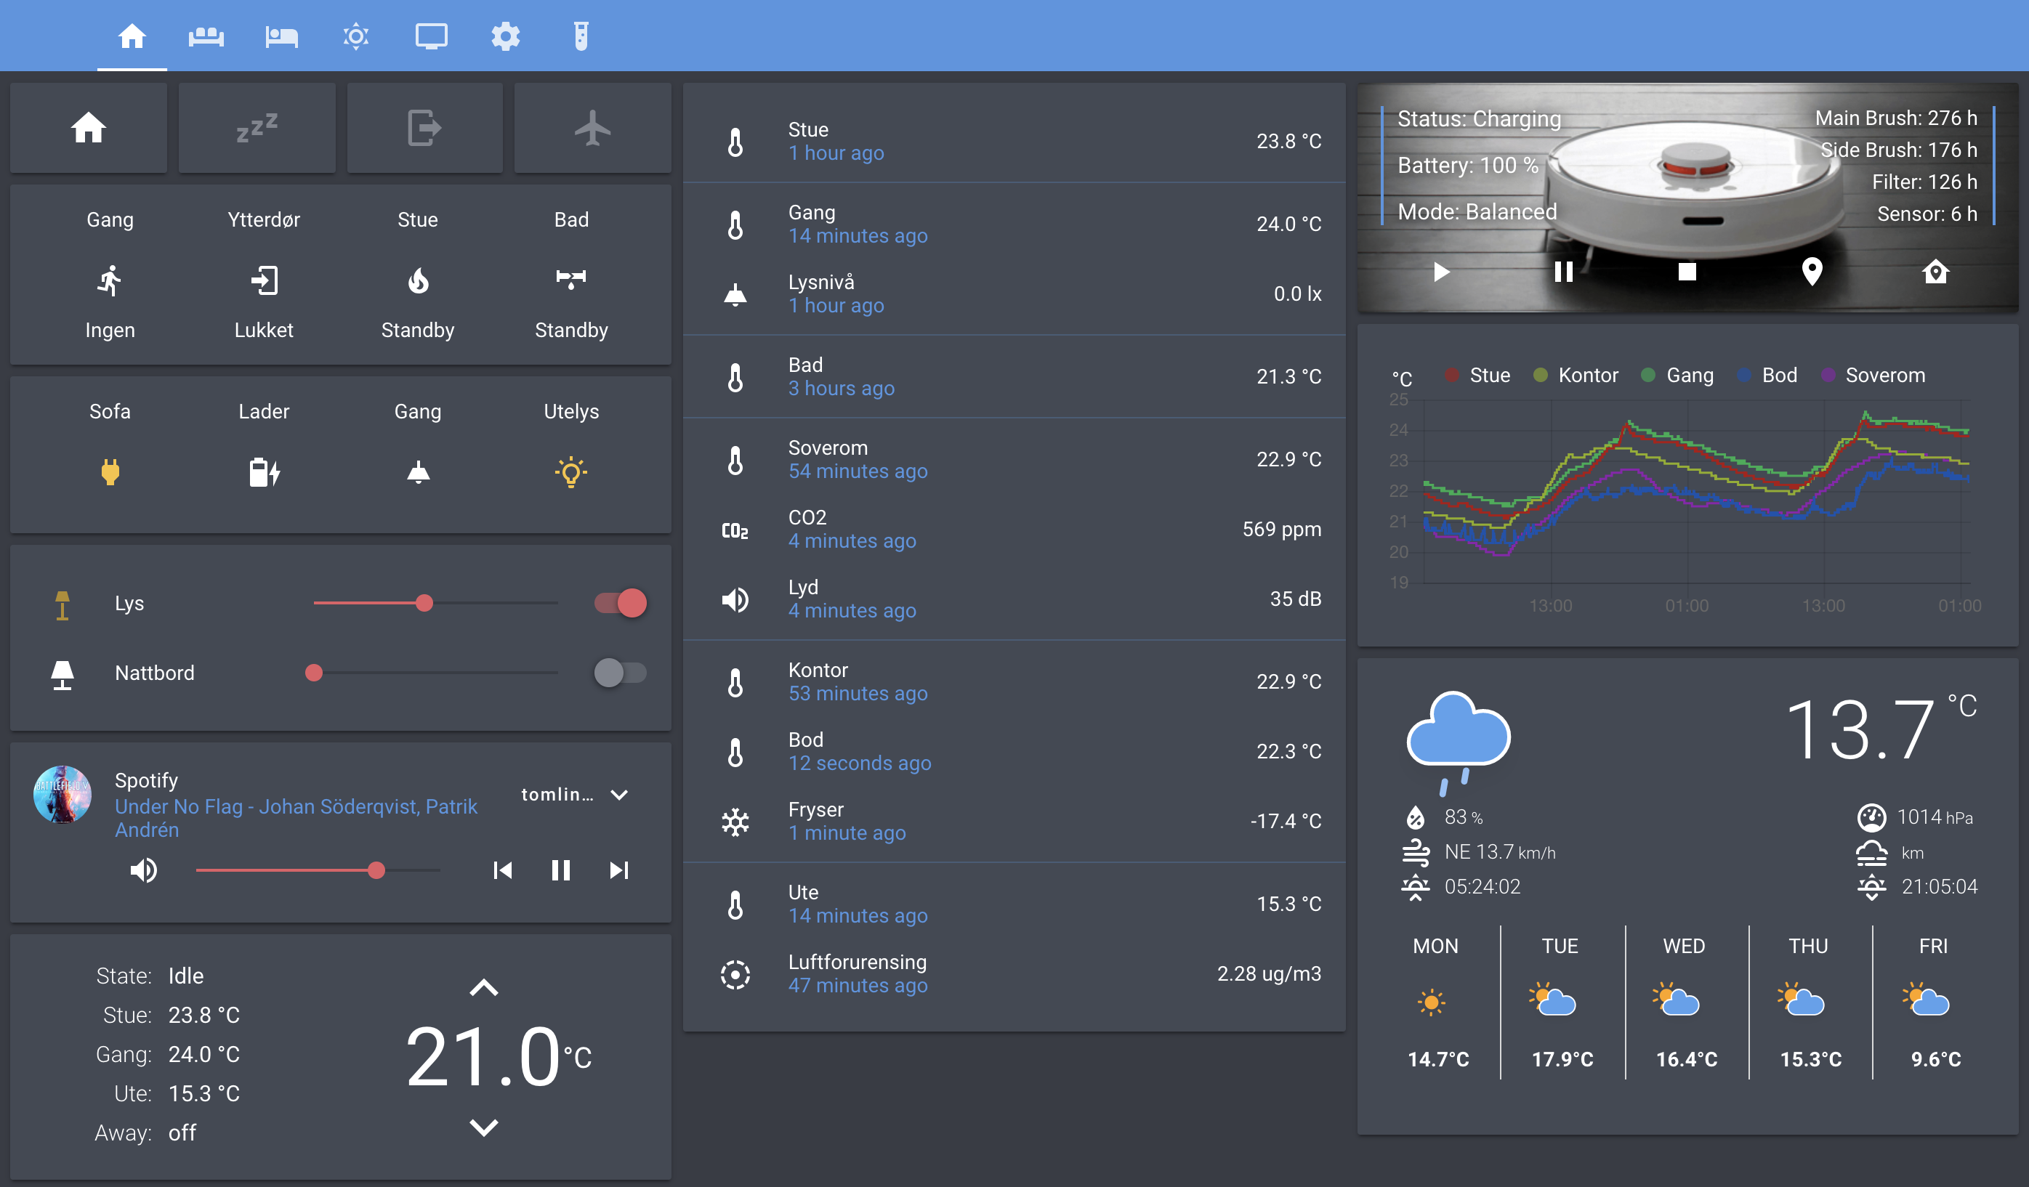2029x1187 pixels.
Task: Expand the Spotify track details dropdown
Action: (x=619, y=793)
